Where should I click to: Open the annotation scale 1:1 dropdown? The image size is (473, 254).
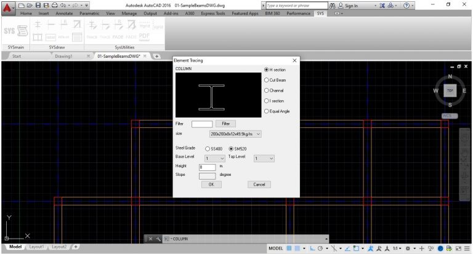(397, 248)
